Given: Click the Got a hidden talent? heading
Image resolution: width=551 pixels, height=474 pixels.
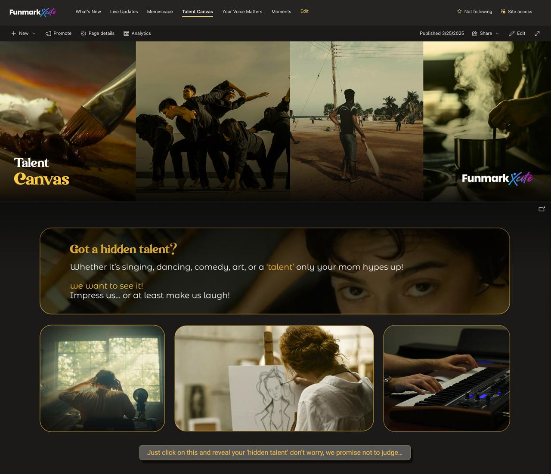Looking at the screenshot, I should (x=123, y=249).
